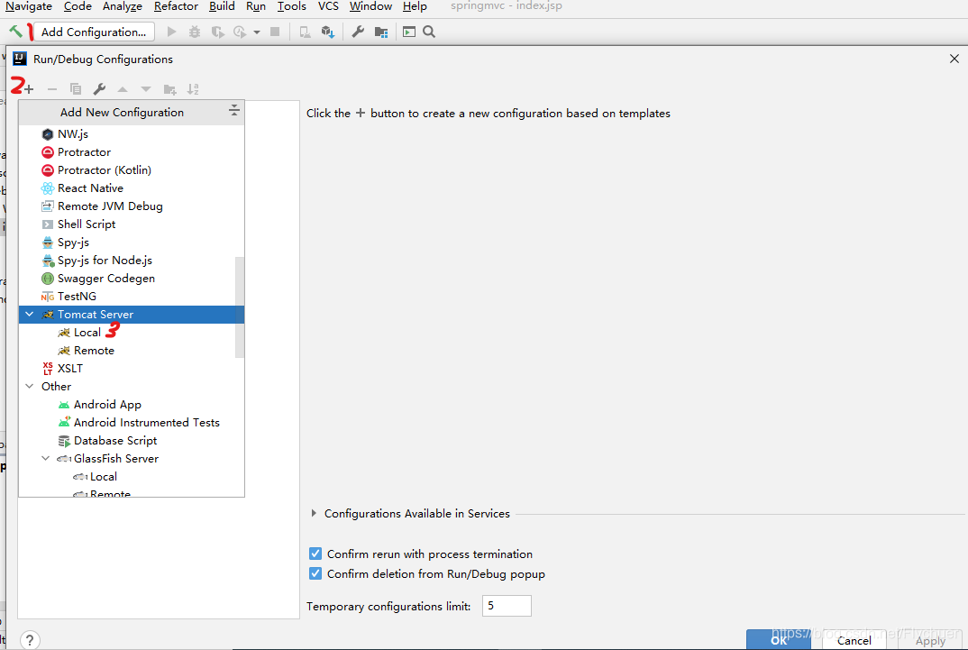Click the Cancel button
The image size is (968, 650).
[854, 641]
